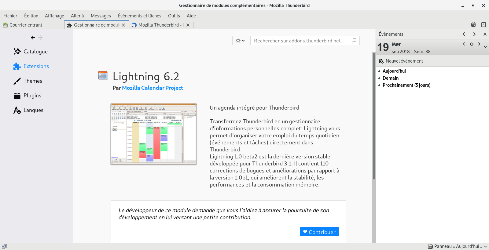This screenshot has width=489, height=250.
Task: Click the magnifier search icon
Action: click(x=354, y=40)
